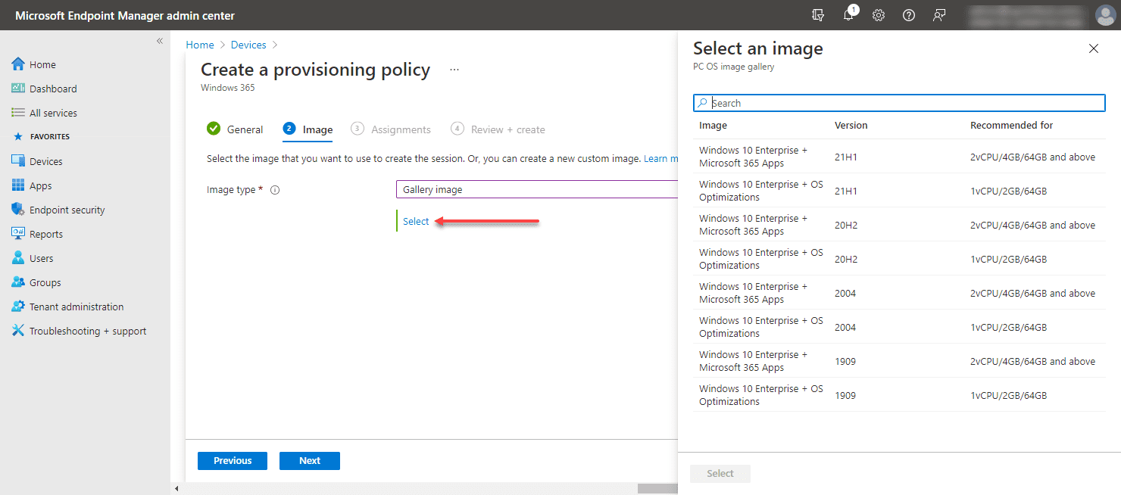Close the Select an image panel
Viewport: 1121px width, 495px height.
(x=1093, y=48)
